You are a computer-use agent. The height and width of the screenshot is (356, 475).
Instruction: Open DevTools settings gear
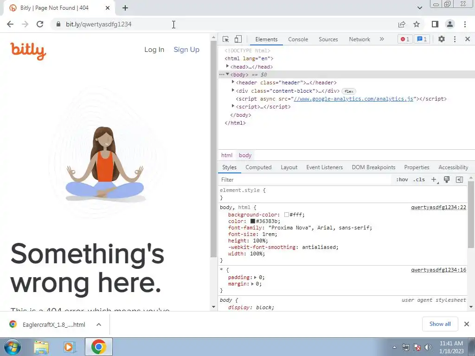pos(442,39)
